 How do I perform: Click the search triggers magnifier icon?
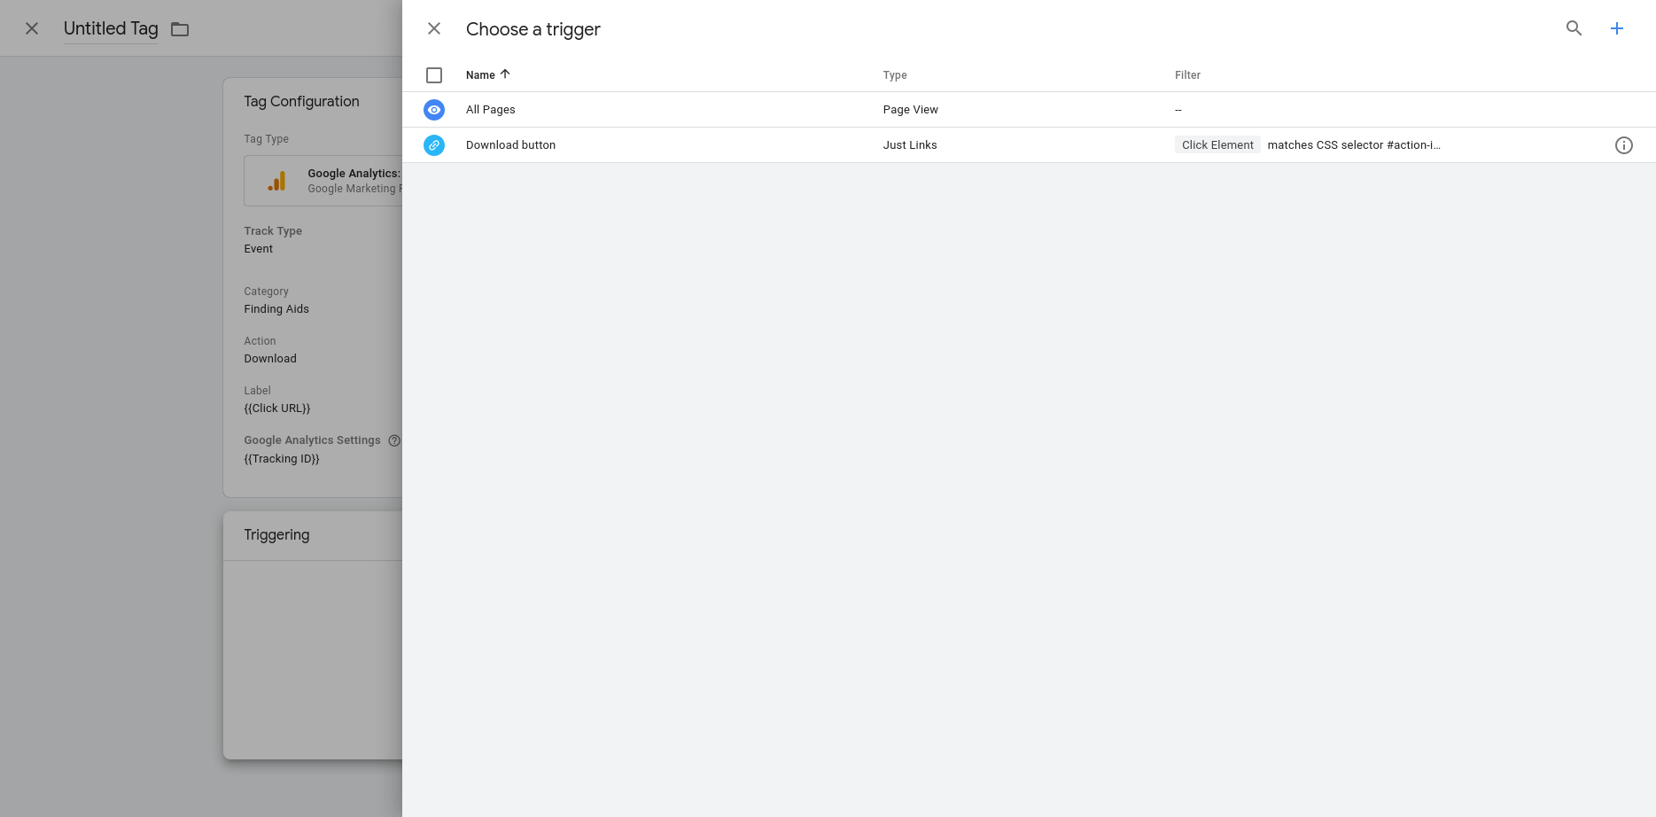pyautogui.click(x=1574, y=28)
